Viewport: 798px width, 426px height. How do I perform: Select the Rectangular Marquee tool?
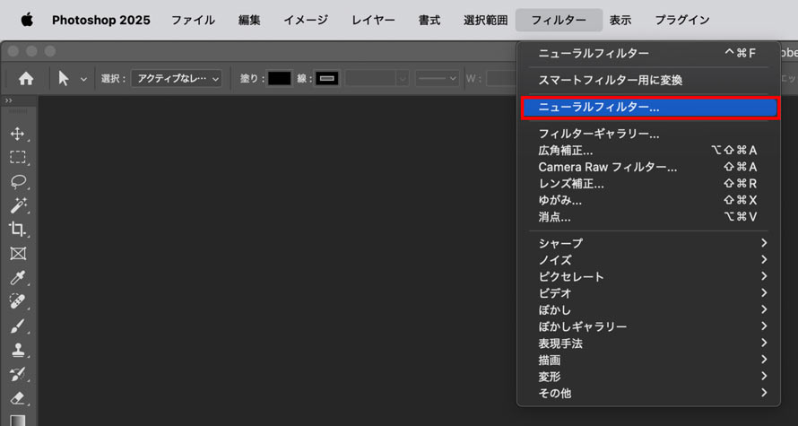[x=18, y=157]
